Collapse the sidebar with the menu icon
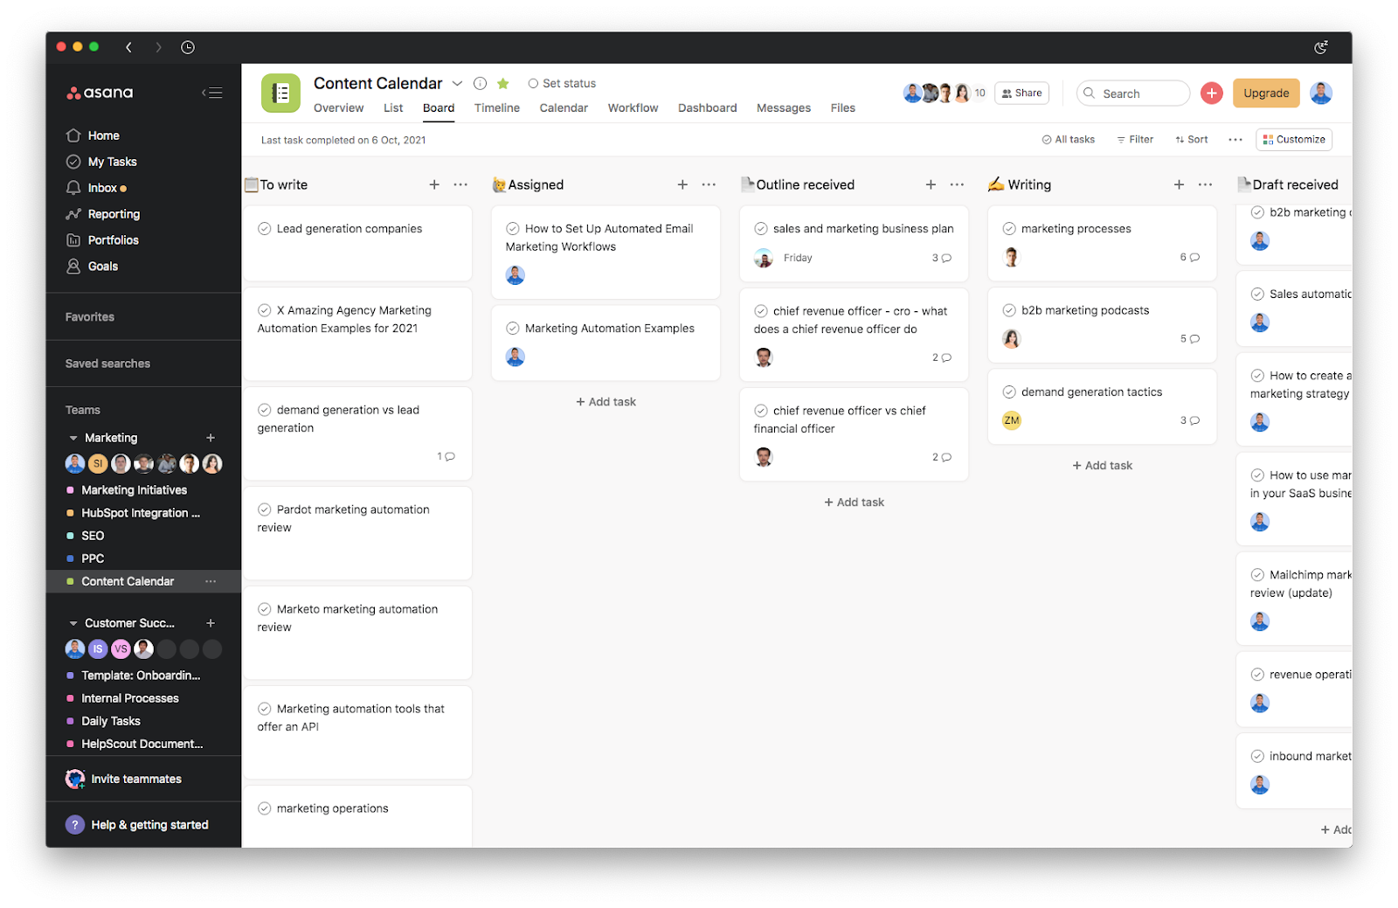The height and width of the screenshot is (908, 1398). point(211,93)
